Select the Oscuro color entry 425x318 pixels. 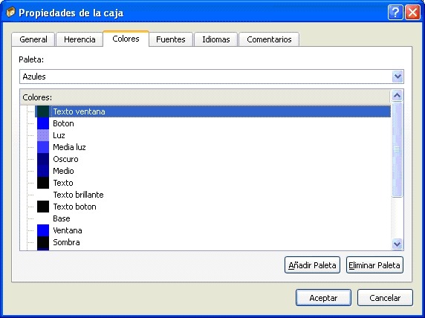tap(65, 159)
